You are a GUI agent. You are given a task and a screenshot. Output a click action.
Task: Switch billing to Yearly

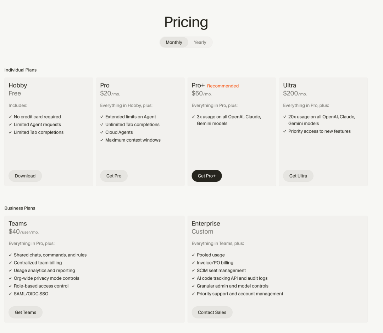[200, 42]
